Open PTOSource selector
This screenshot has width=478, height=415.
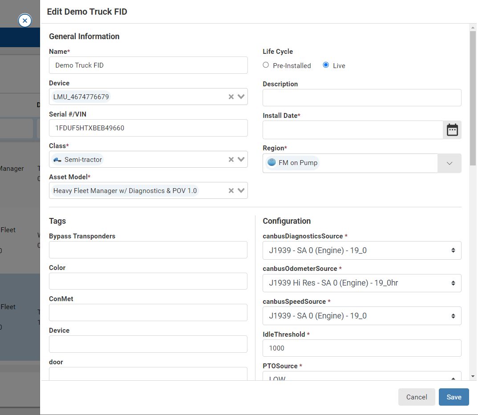click(x=362, y=376)
